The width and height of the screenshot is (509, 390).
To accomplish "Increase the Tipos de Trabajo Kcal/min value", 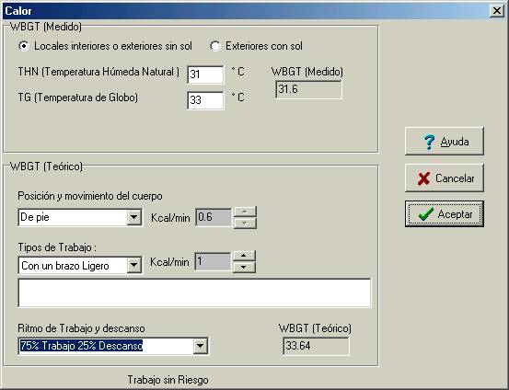I will point(244,256).
